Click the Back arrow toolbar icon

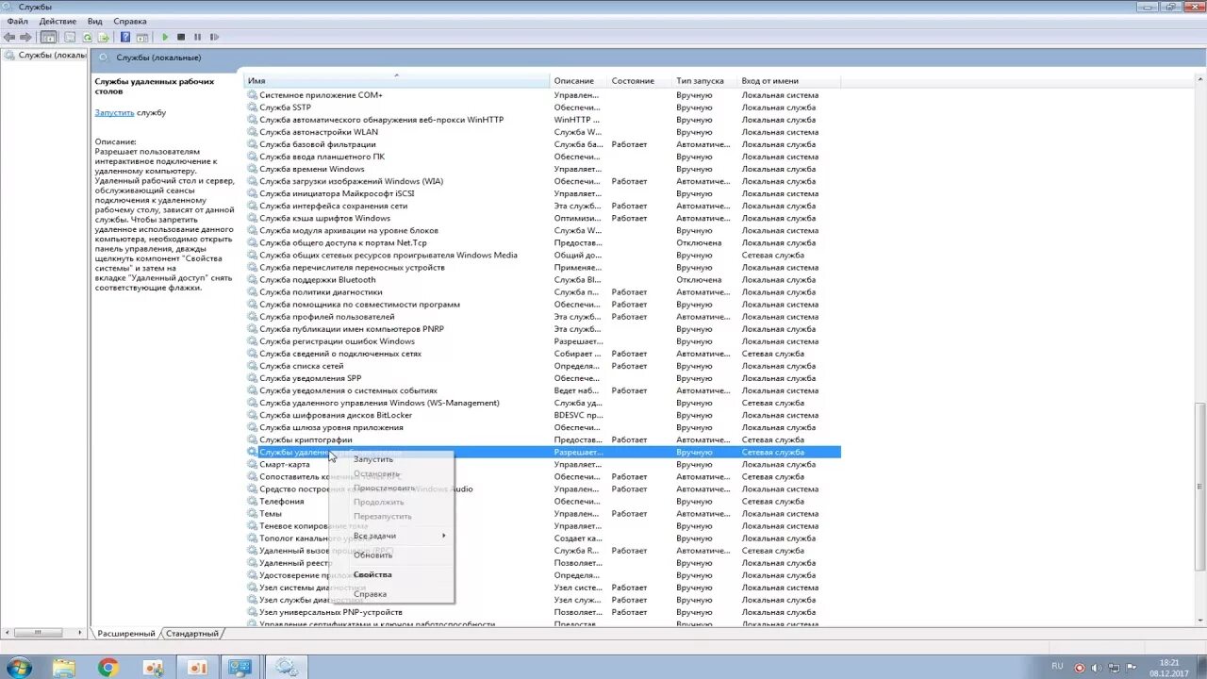tap(9, 37)
